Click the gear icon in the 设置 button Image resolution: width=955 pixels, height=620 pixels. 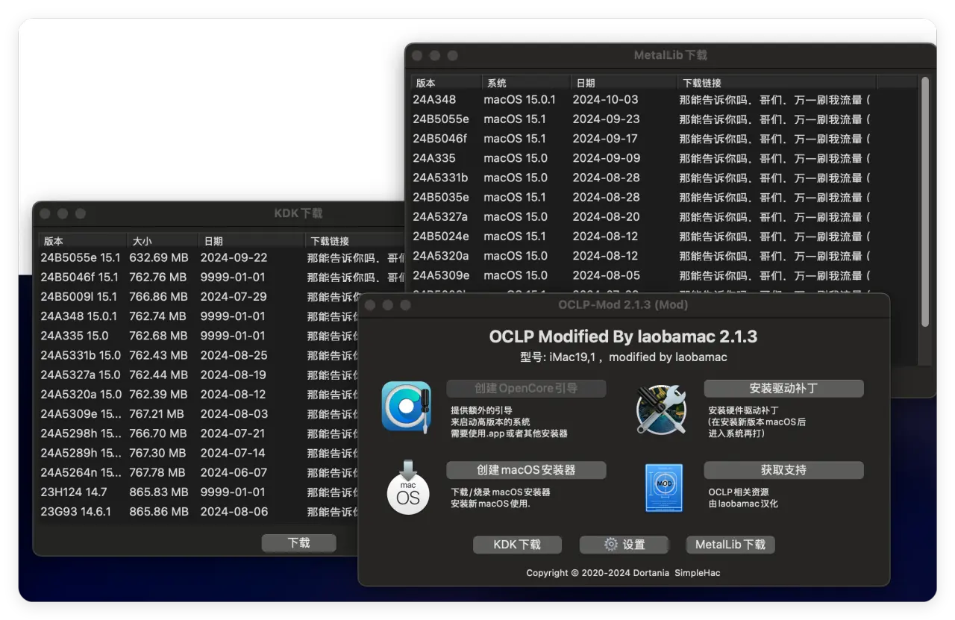pos(611,545)
